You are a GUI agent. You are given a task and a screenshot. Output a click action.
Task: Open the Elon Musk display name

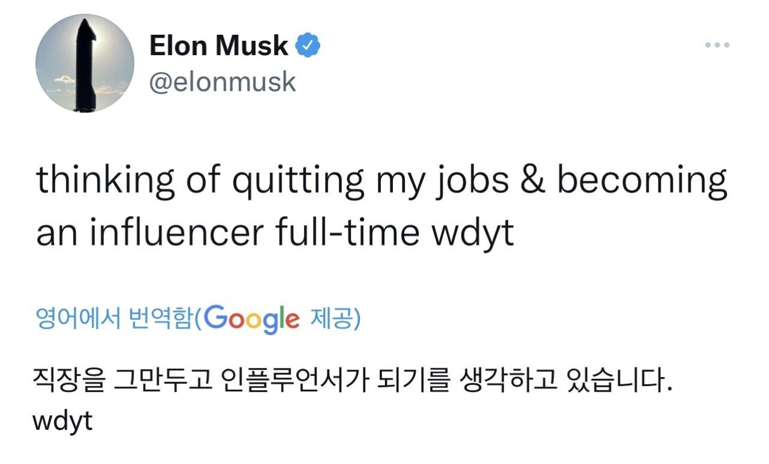pos(219,46)
